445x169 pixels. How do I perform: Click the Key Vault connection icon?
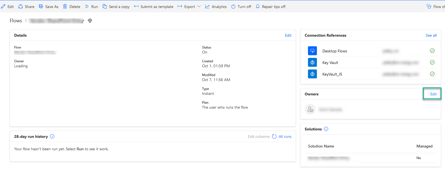pos(312,63)
